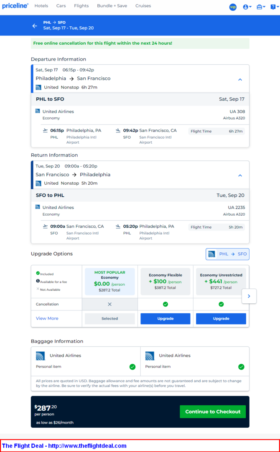Open the trips briefcase menu
280x452 pixels.
point(261,7)
